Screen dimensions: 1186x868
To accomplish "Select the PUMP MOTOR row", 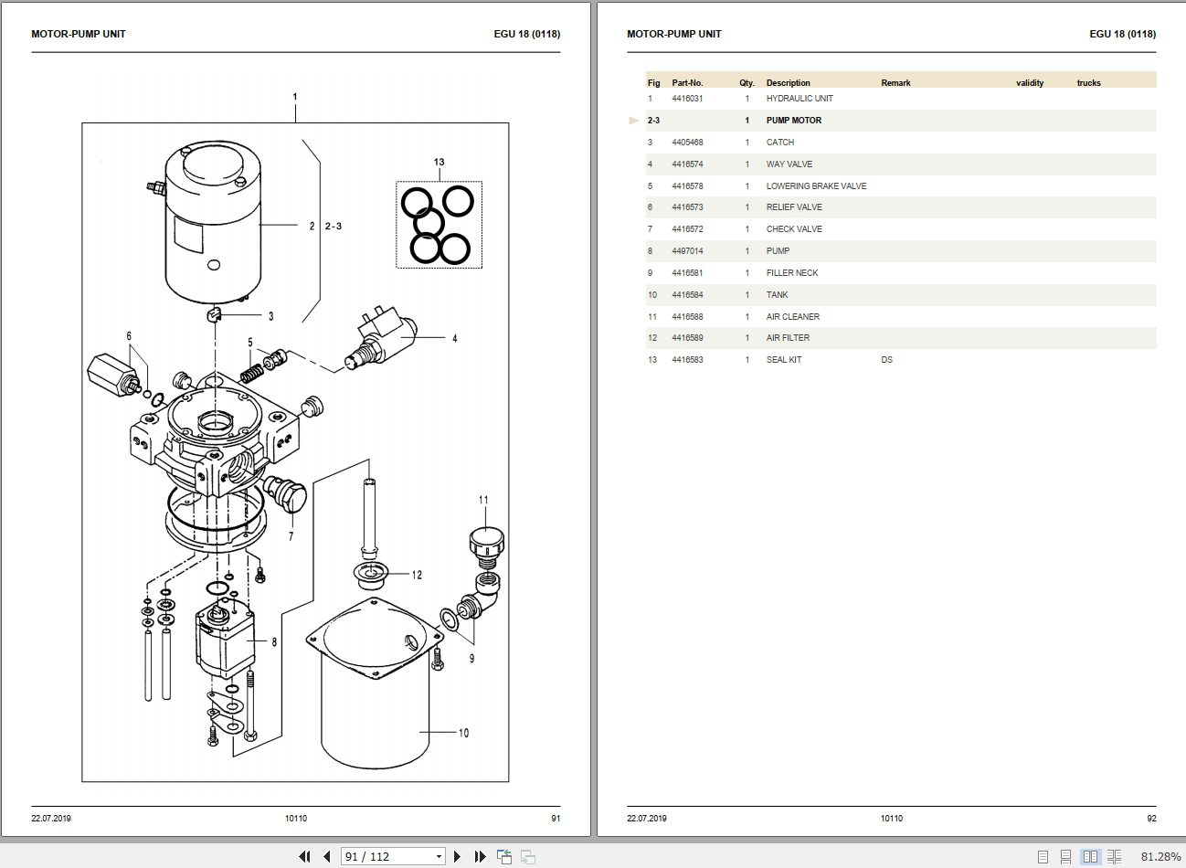I will [901, 121].
